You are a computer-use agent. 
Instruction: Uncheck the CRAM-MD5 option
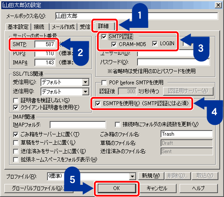[114, 44]
